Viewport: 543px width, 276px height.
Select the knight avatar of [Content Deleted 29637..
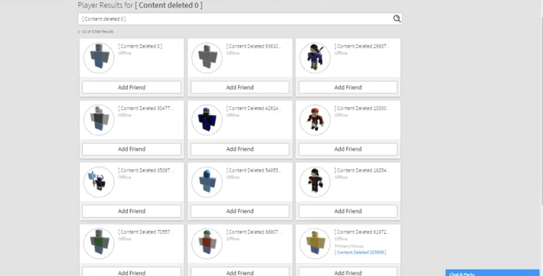point(315,57)
